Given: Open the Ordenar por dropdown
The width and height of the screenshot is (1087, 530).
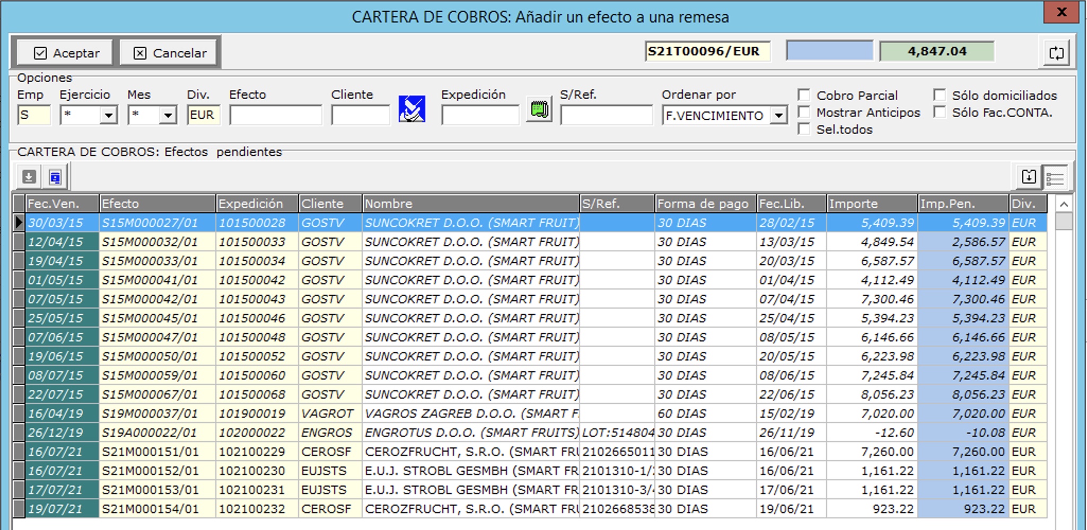Looking at the screenshot, I should 778,115.
